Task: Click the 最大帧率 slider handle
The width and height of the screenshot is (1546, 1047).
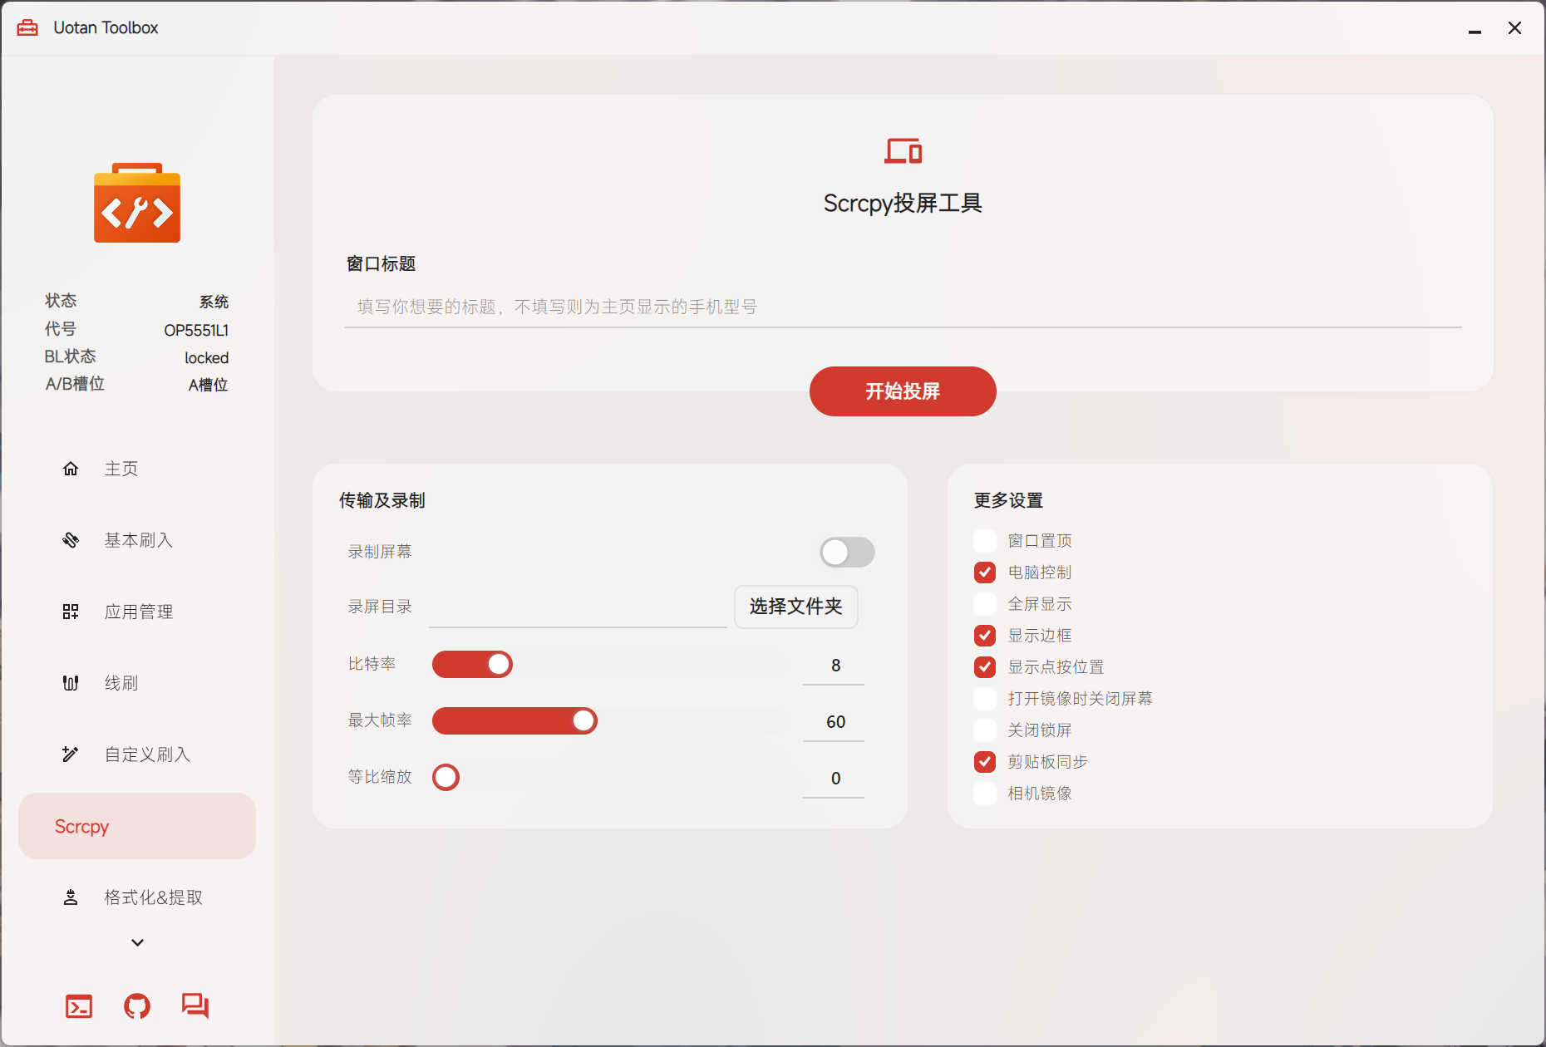Action: [x=583, y=721]
